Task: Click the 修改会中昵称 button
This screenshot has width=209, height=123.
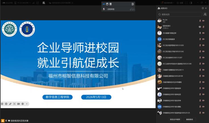Action: tap(175, 119)
